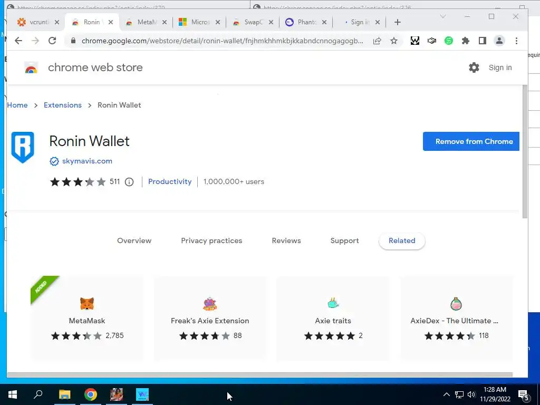Open the green circular extension icon
The image size is (540, 405).
tap(448, 41)
